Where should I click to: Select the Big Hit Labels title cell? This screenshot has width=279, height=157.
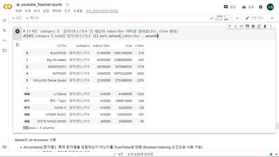[56, 60]
